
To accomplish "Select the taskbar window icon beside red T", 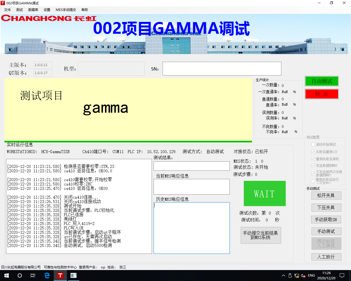I will pyautogui.click(x=73, y=276).
